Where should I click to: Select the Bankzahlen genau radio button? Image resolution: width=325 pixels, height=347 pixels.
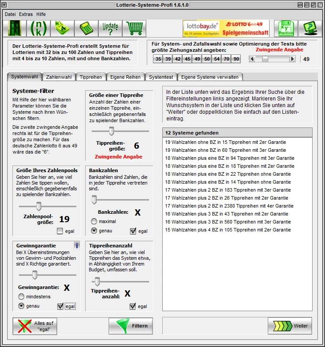pyautogui.click(x=94, y=231)
